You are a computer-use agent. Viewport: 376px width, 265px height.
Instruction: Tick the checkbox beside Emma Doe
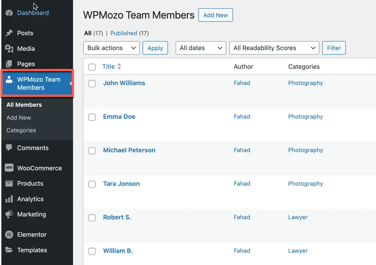[x=92, y=117]
